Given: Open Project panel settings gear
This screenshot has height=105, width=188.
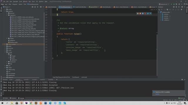Looking at the screenshot, I should 41,7.
